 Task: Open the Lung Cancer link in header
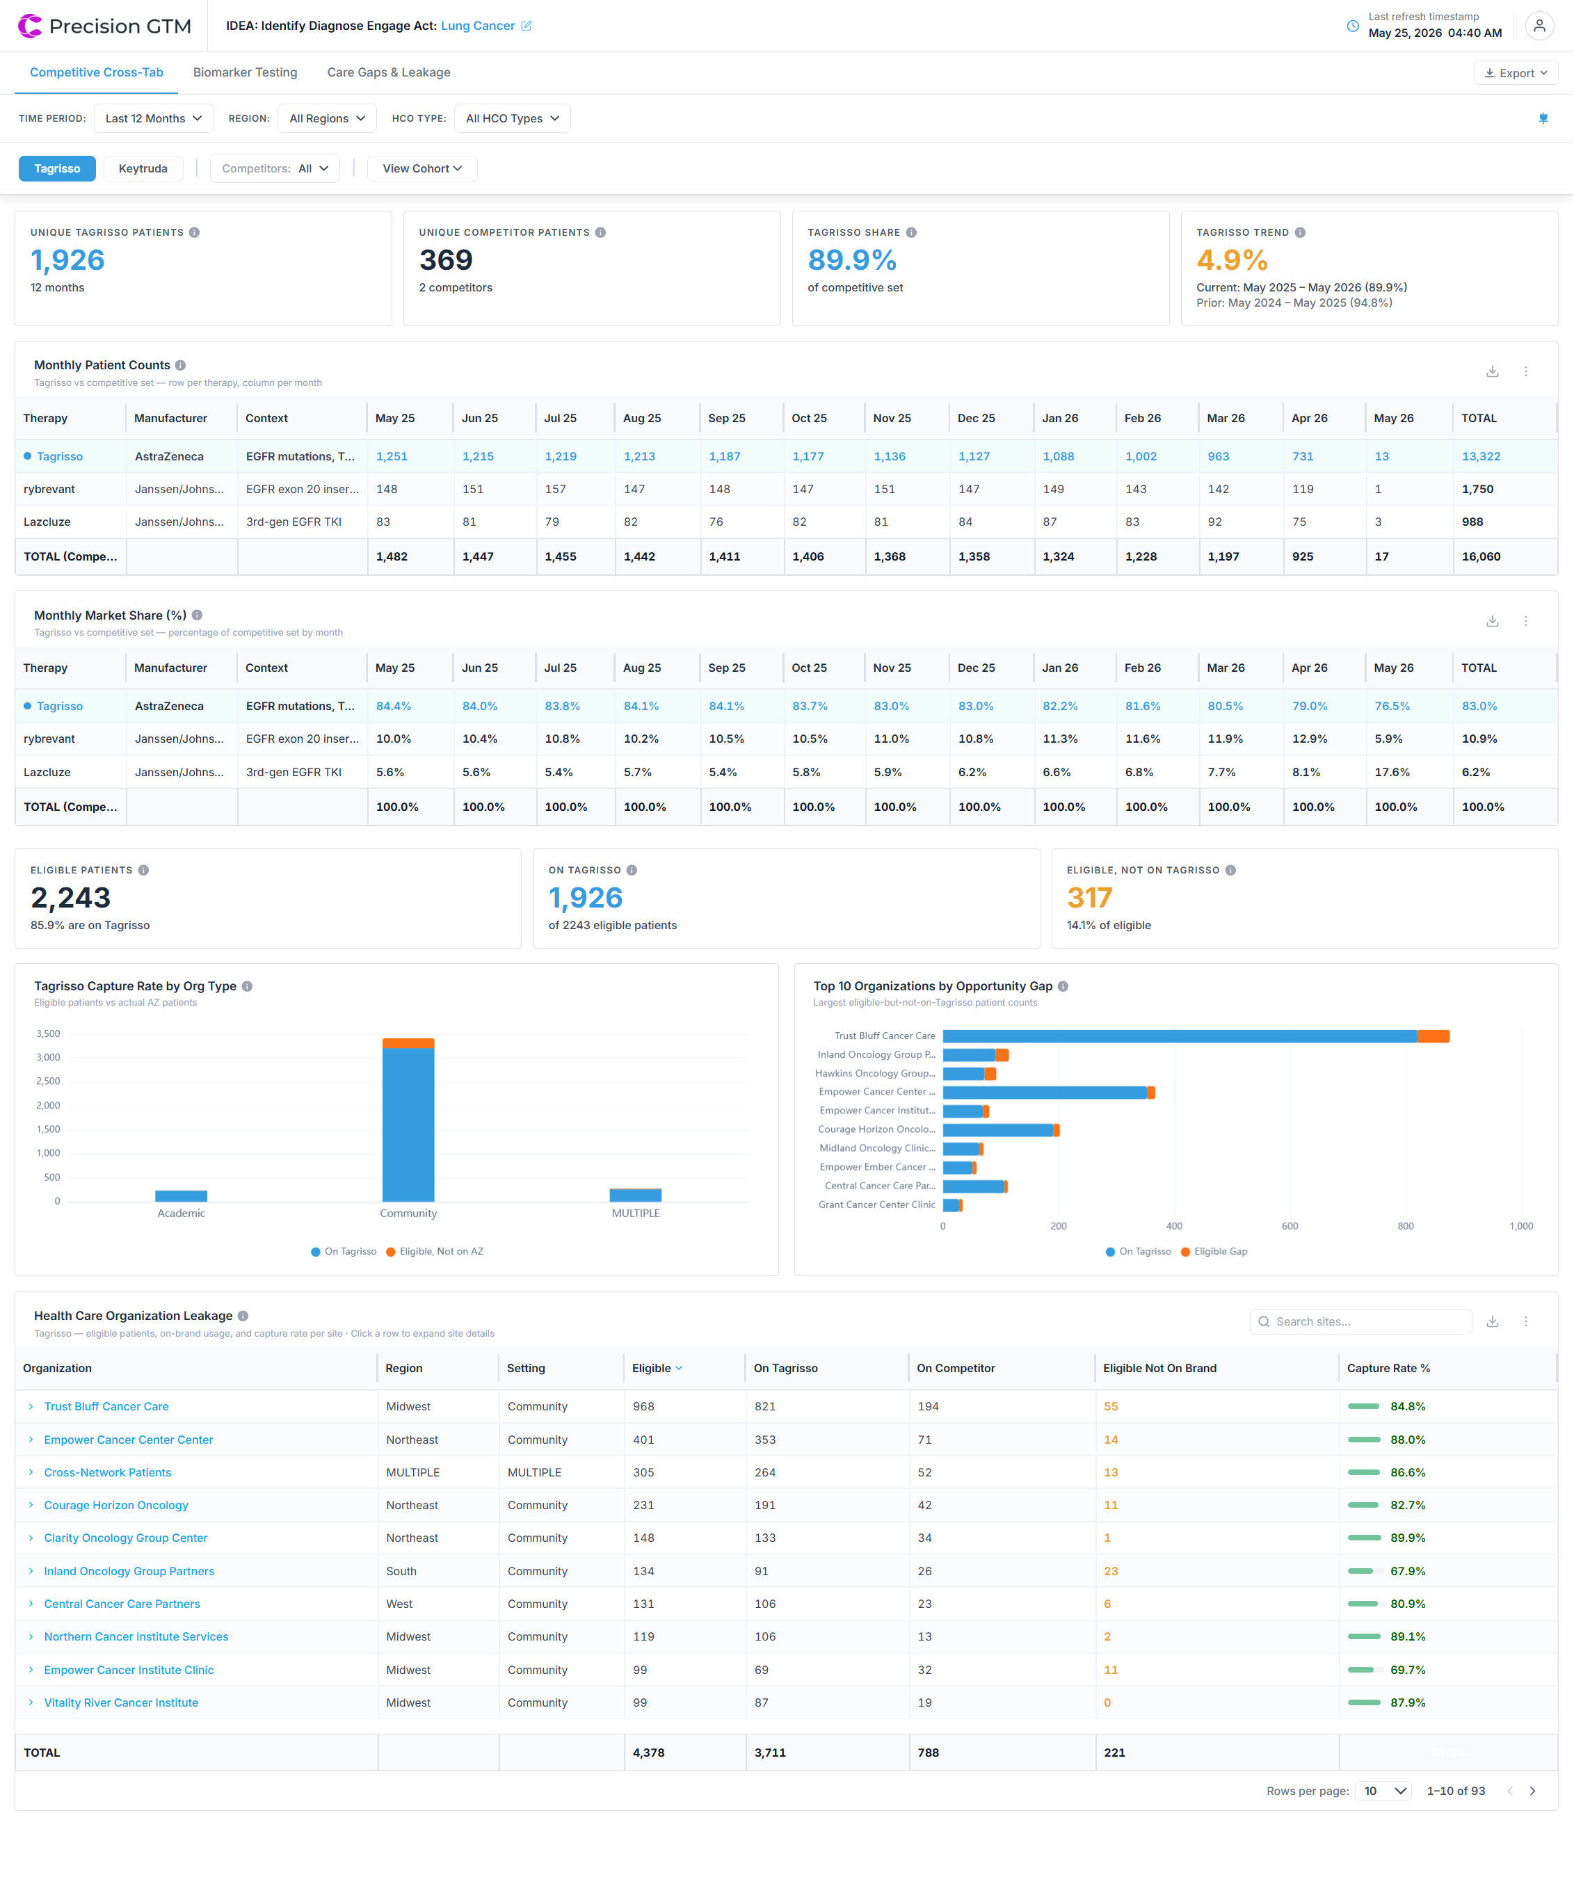pos(478,26)
